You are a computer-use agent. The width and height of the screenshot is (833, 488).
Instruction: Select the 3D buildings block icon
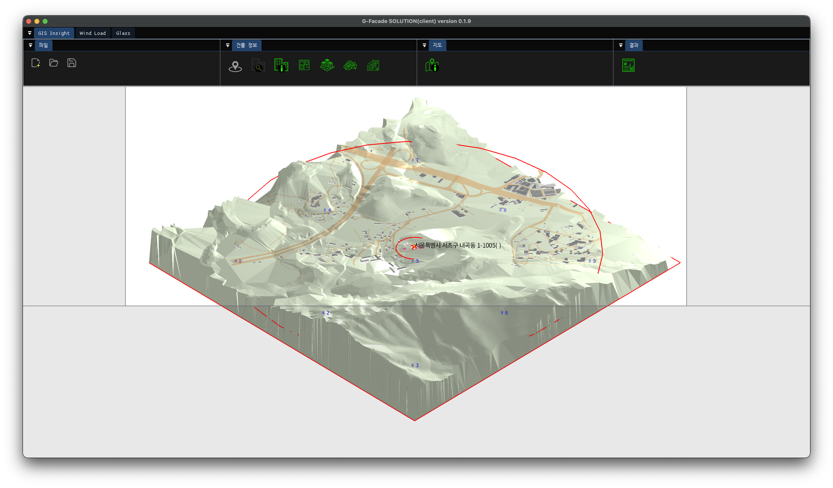(x=327, y=65)
